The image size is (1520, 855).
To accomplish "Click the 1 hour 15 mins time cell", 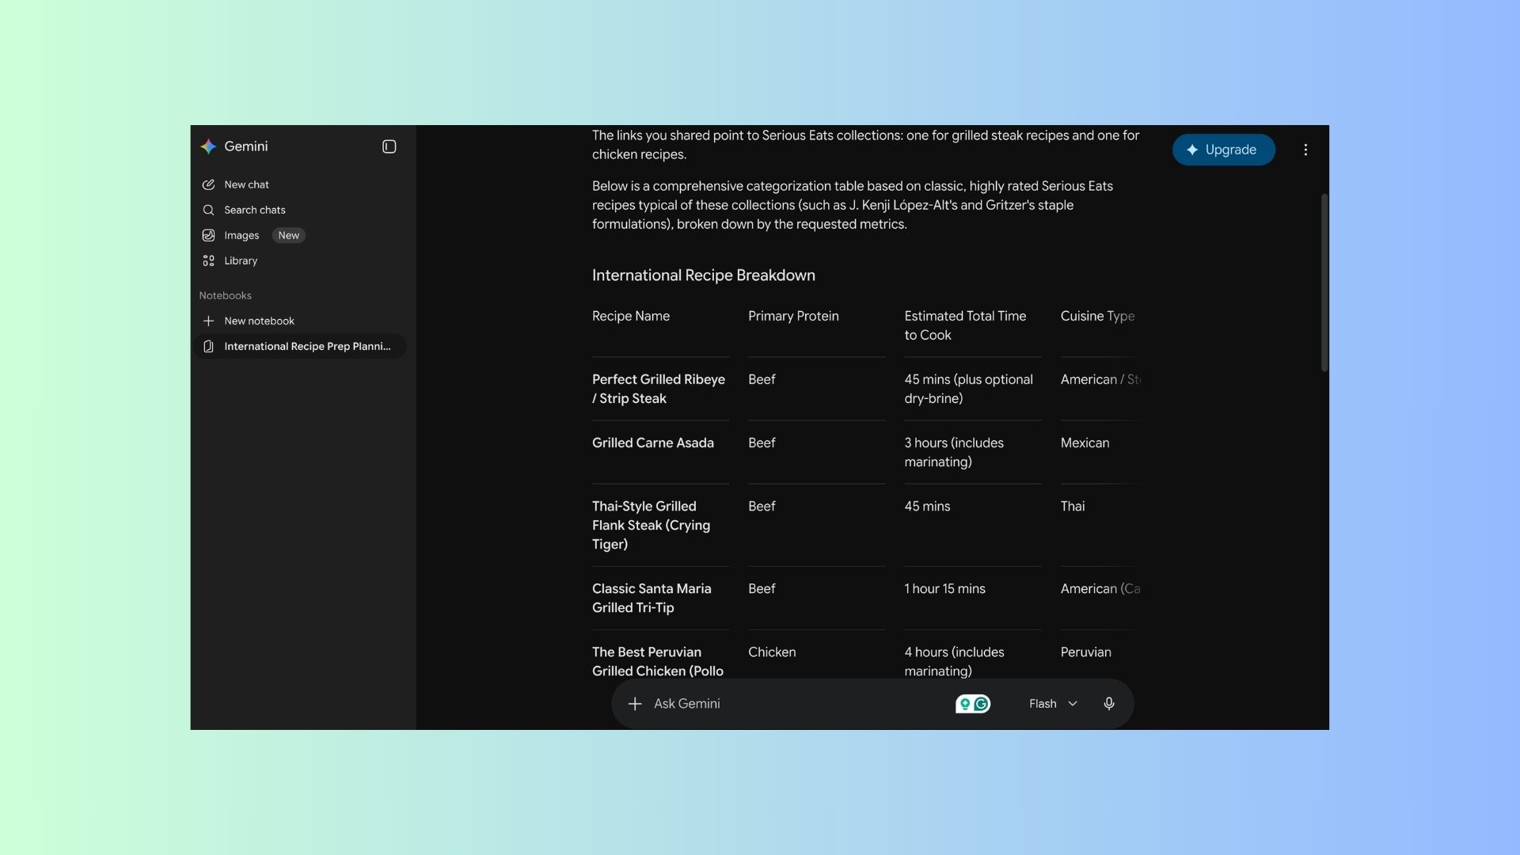I will point(945,588).
